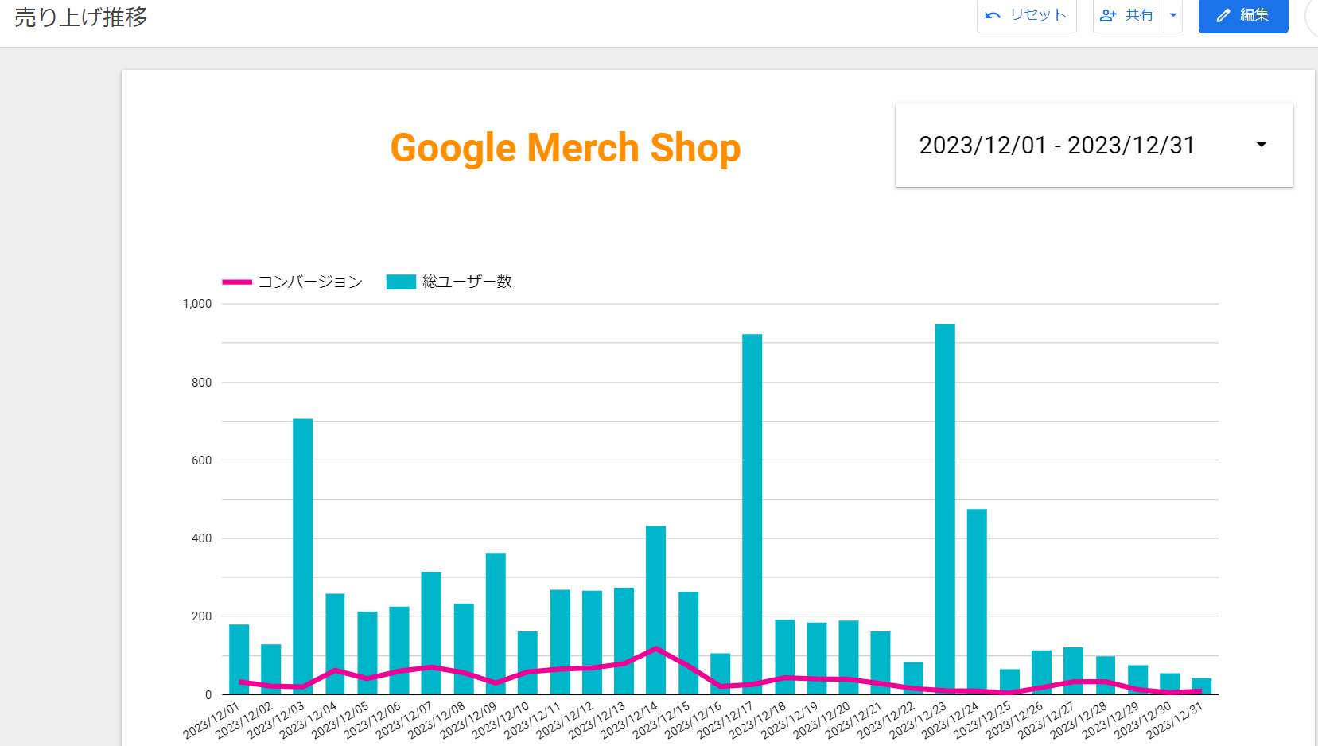Click the 編集 (edit) button

tap(1243, 15)
